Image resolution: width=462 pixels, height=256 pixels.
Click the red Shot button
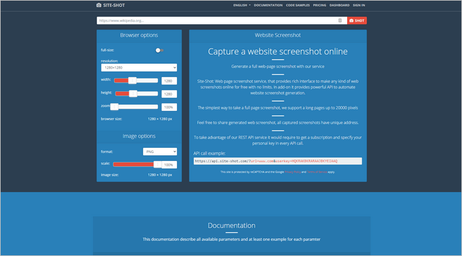pyautogui.click(x=357, y=20)
